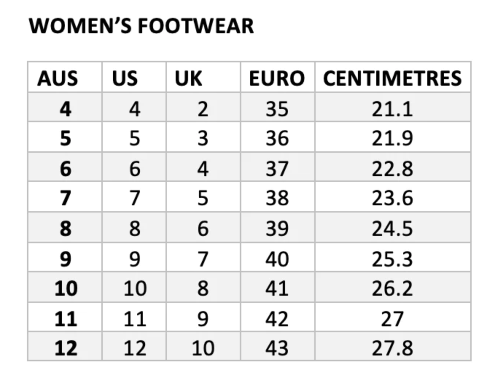Click the 21.9 centimetres cell

(393, 138)
